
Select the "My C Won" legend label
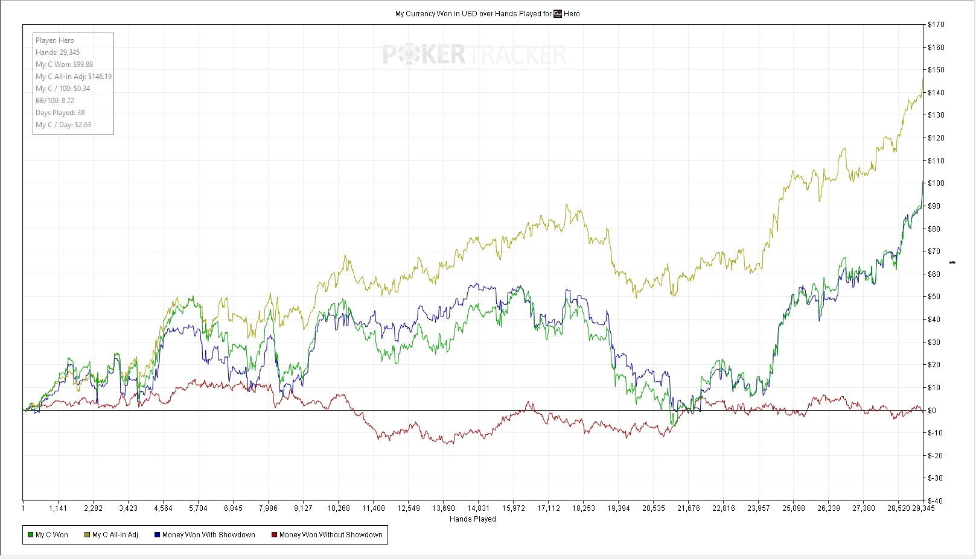coord(52,535)
